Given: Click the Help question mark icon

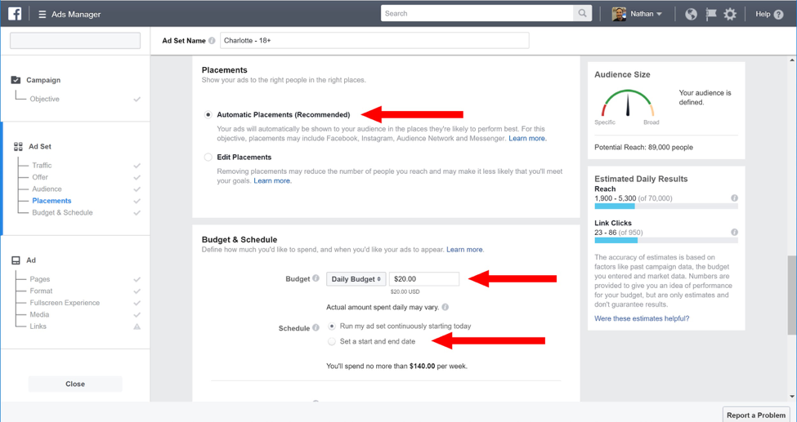Looking at the screenshot, I should (x=778, y=15).
